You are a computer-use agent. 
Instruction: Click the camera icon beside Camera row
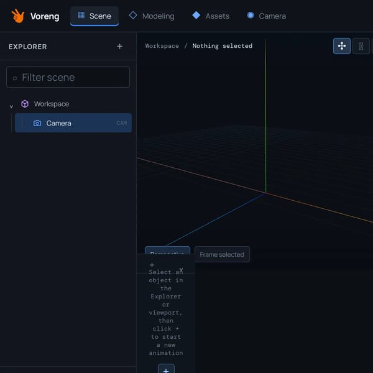pos(37,123)
